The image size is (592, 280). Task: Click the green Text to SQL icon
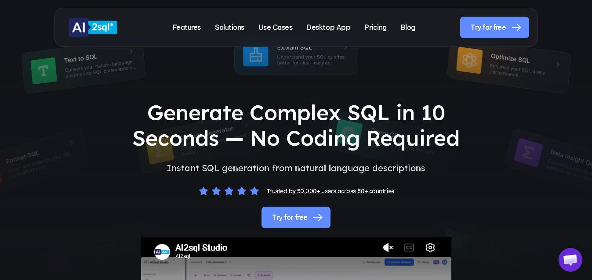[x=44, y=71]
